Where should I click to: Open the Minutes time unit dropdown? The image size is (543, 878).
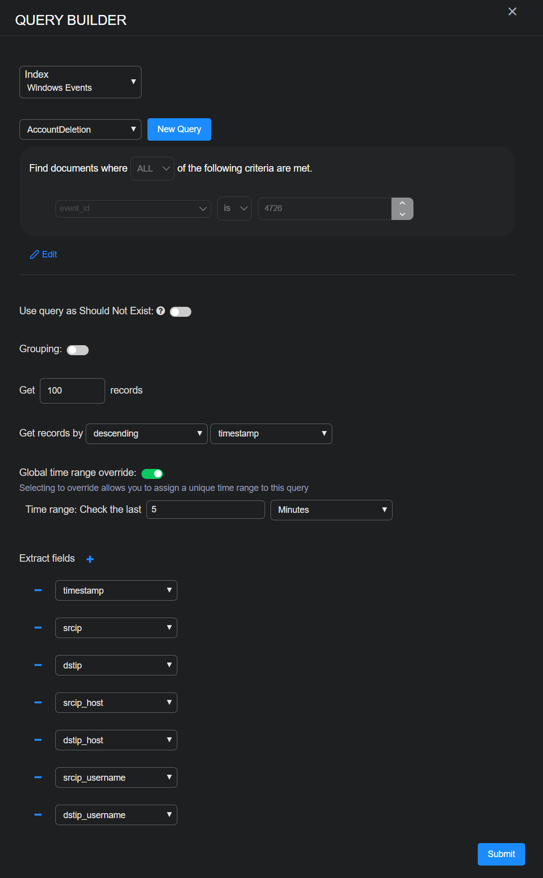click(x=331, y=510)
